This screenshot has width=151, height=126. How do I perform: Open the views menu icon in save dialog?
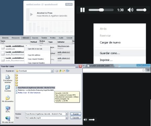[x=68, y=71]
